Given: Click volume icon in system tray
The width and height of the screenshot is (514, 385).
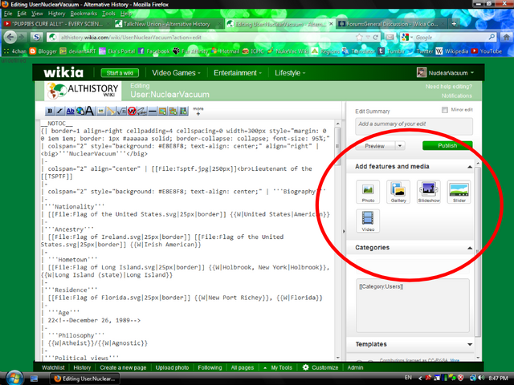Looking at the screenshot, I should [x=481, y=378].
